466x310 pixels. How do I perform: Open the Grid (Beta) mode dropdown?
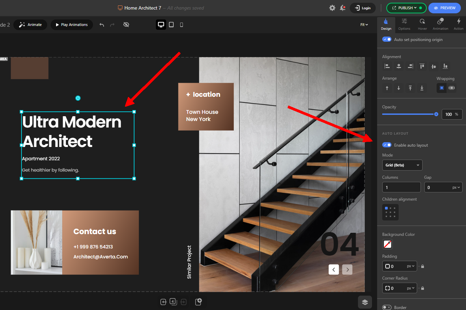[x=402, y=165]
